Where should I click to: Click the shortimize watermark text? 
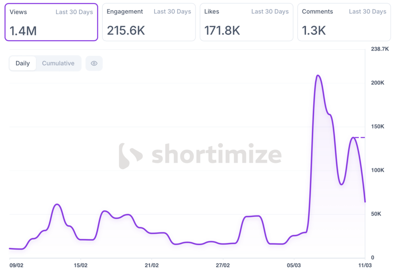[x=216, y=155]
